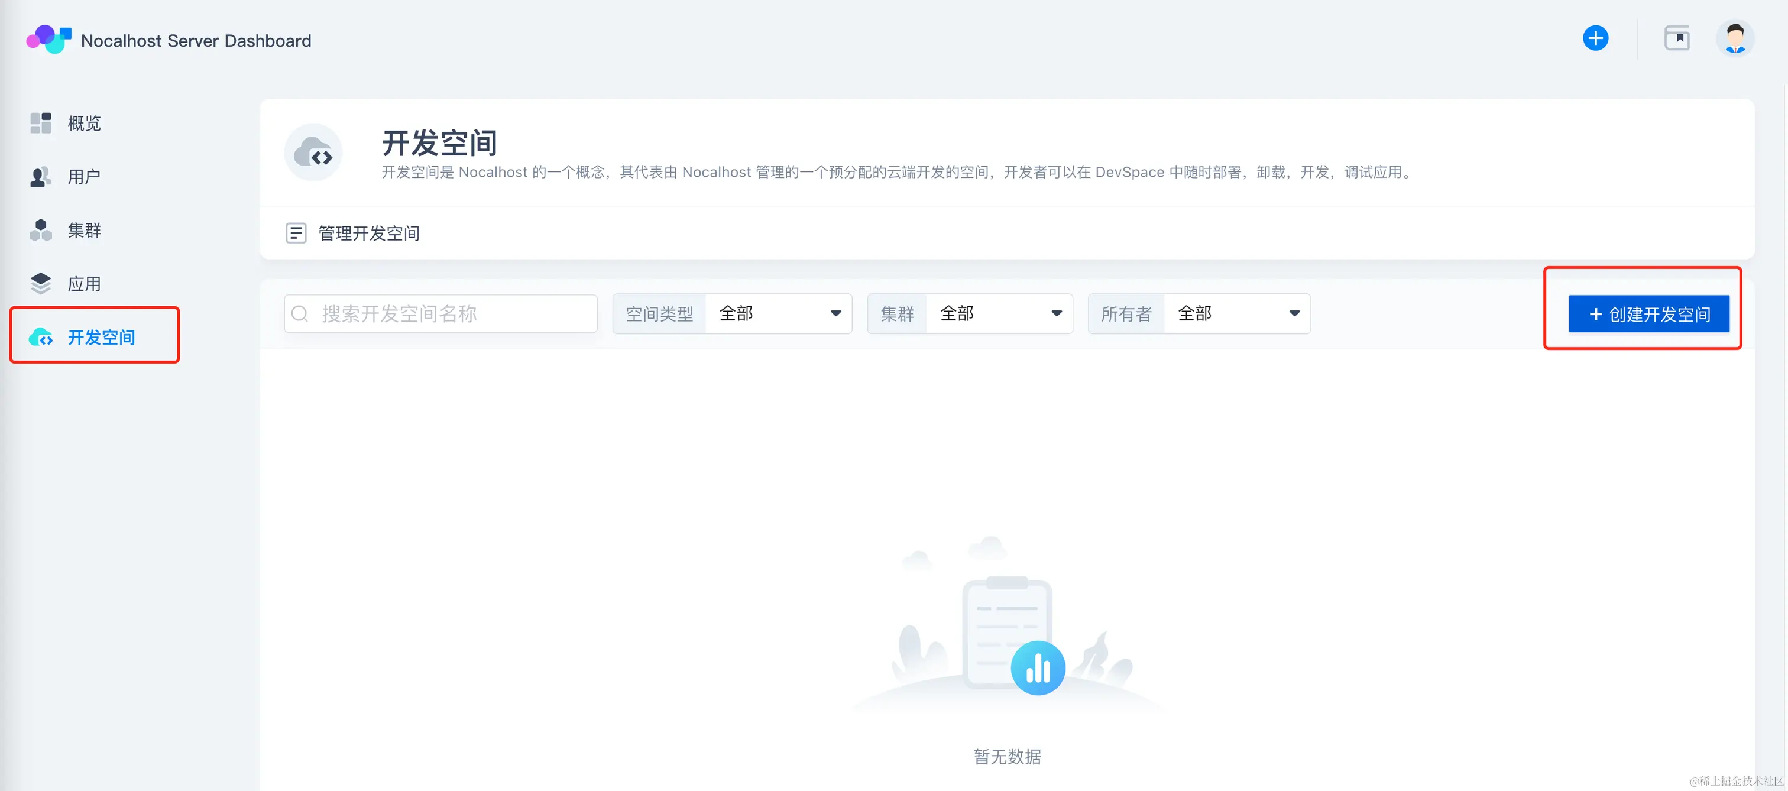Click the cloud icon beside 开发空间 heading
This screenshot has height=791, width=1788.
click(x=313, y=153)
